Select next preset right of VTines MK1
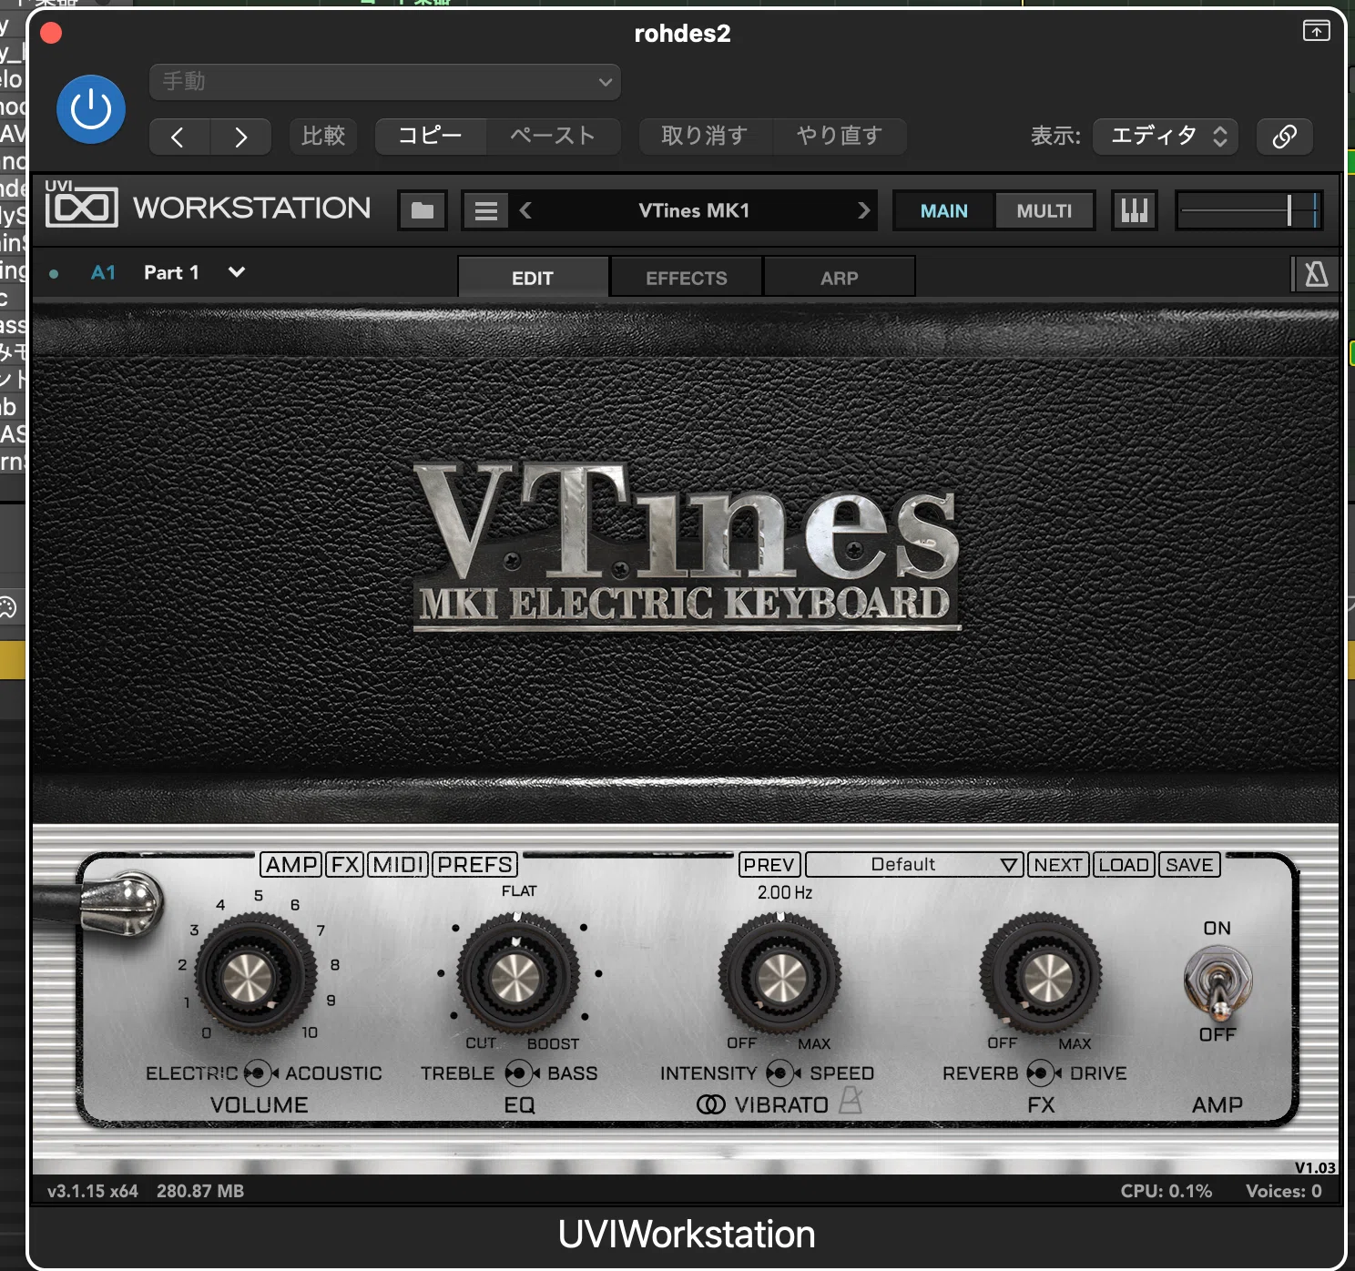 tap(863, 210)
